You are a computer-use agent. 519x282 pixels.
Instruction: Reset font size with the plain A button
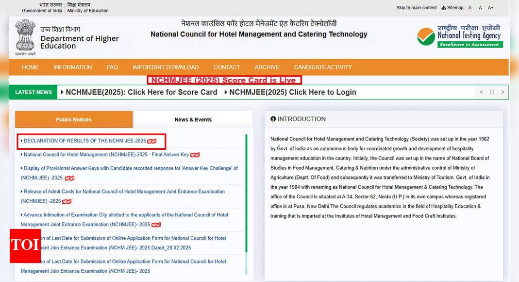(480, 8)
